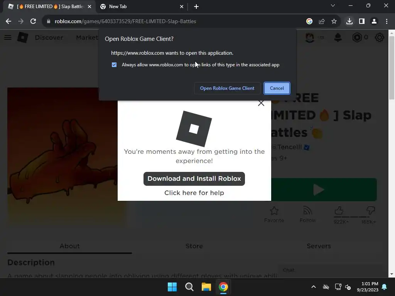Open File Explorer from taskbar
This screenshot has height=296, width=395.
click(x=206, y=287)
